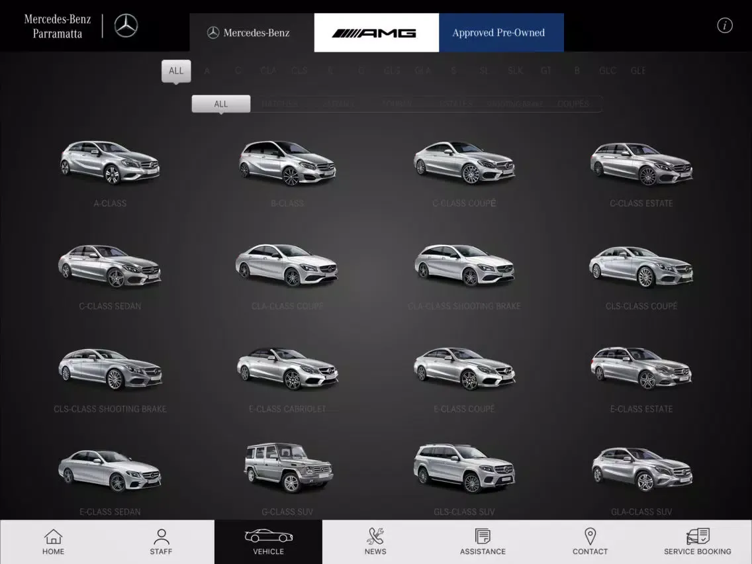
Task: Open the B-Class car image
Action: (287, 163)
